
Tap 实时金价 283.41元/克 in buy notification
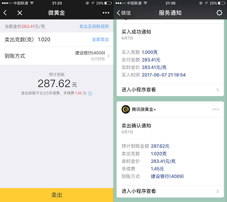coord(154,67)
